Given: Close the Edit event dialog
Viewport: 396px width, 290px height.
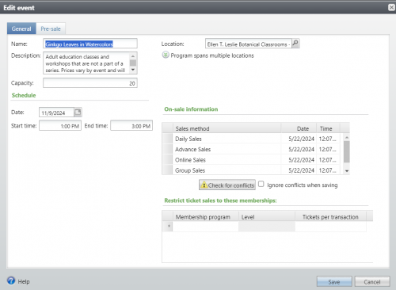Looking at the screenshot, I should [392, 7].
